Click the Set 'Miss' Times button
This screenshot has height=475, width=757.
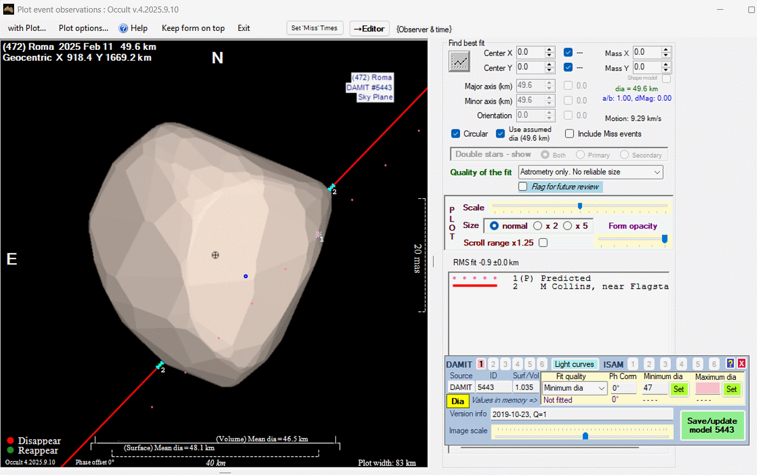tap(314, 28)
